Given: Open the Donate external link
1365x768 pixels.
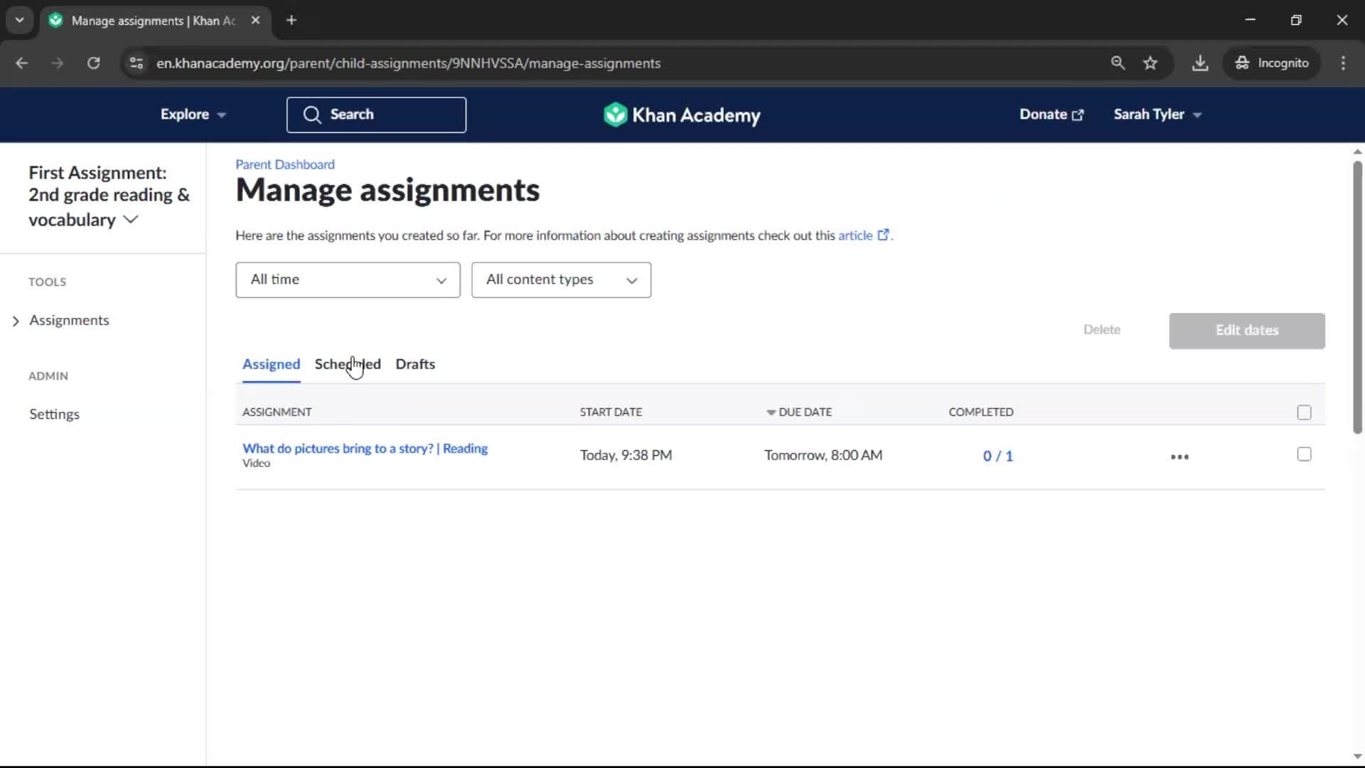Looking at the screenshot, I should (1051, 114).
